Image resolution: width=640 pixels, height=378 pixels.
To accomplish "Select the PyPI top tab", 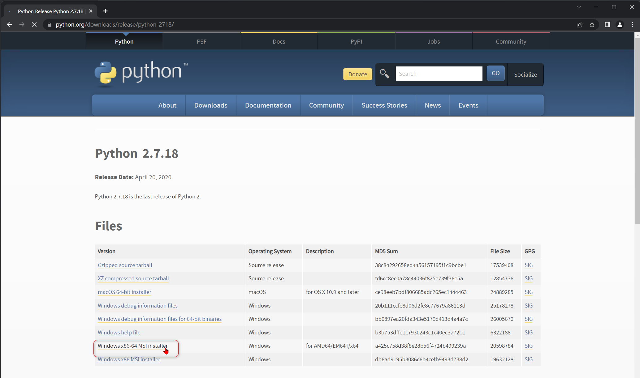I will (356, 41).
